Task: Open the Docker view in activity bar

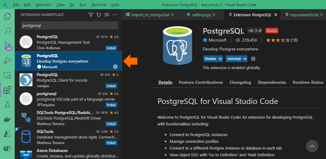Action: click(x=7, y=119)
